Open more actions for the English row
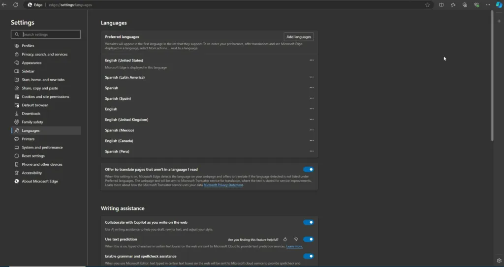504x267 pixels. click(x=312, y=109)
